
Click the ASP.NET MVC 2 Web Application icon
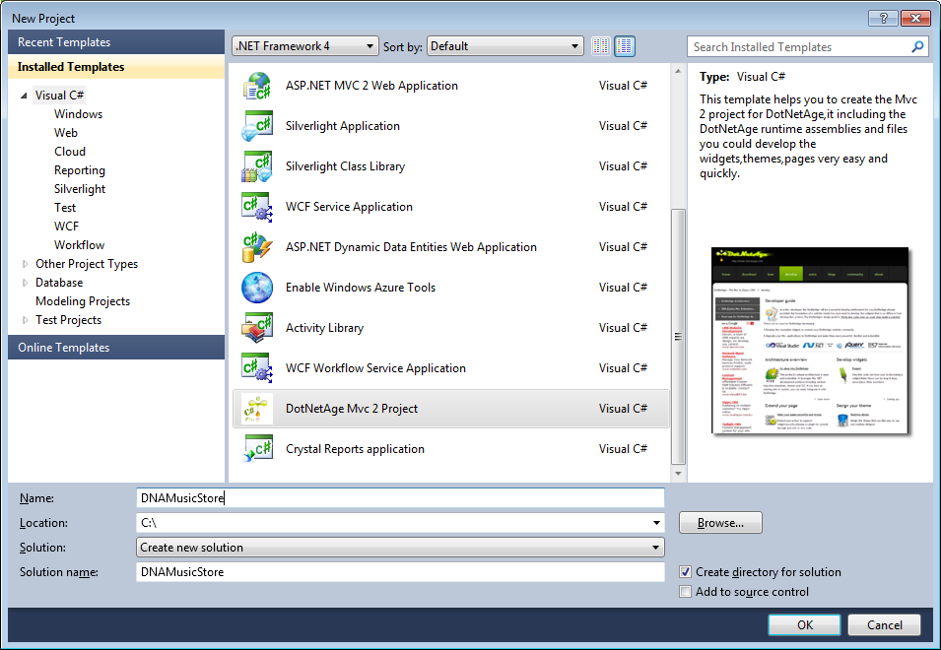pos(257,86)
